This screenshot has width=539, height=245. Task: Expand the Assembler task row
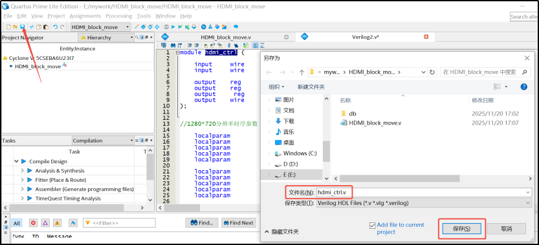(23, 189)
